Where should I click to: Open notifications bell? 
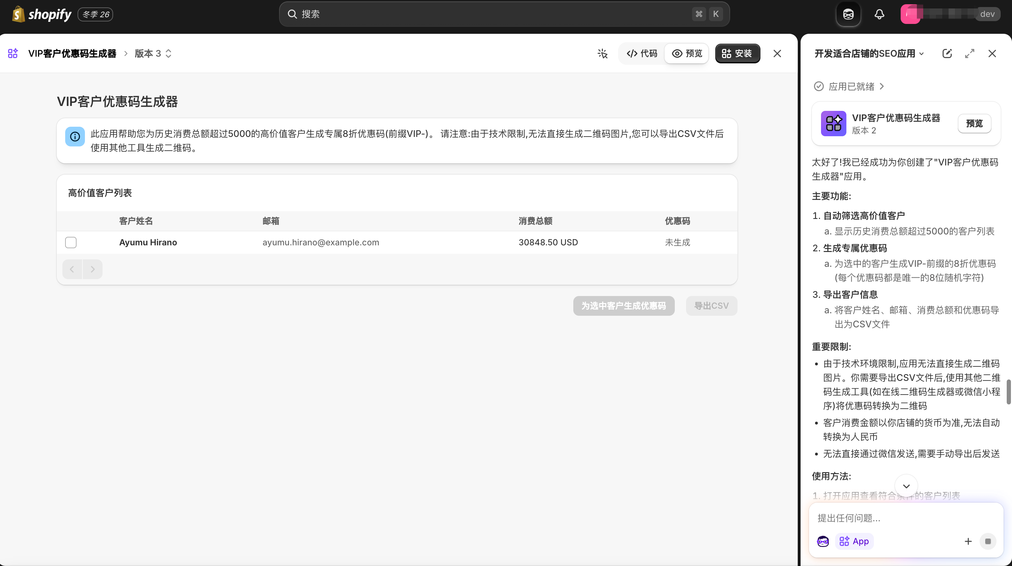(x=879, y=14)
